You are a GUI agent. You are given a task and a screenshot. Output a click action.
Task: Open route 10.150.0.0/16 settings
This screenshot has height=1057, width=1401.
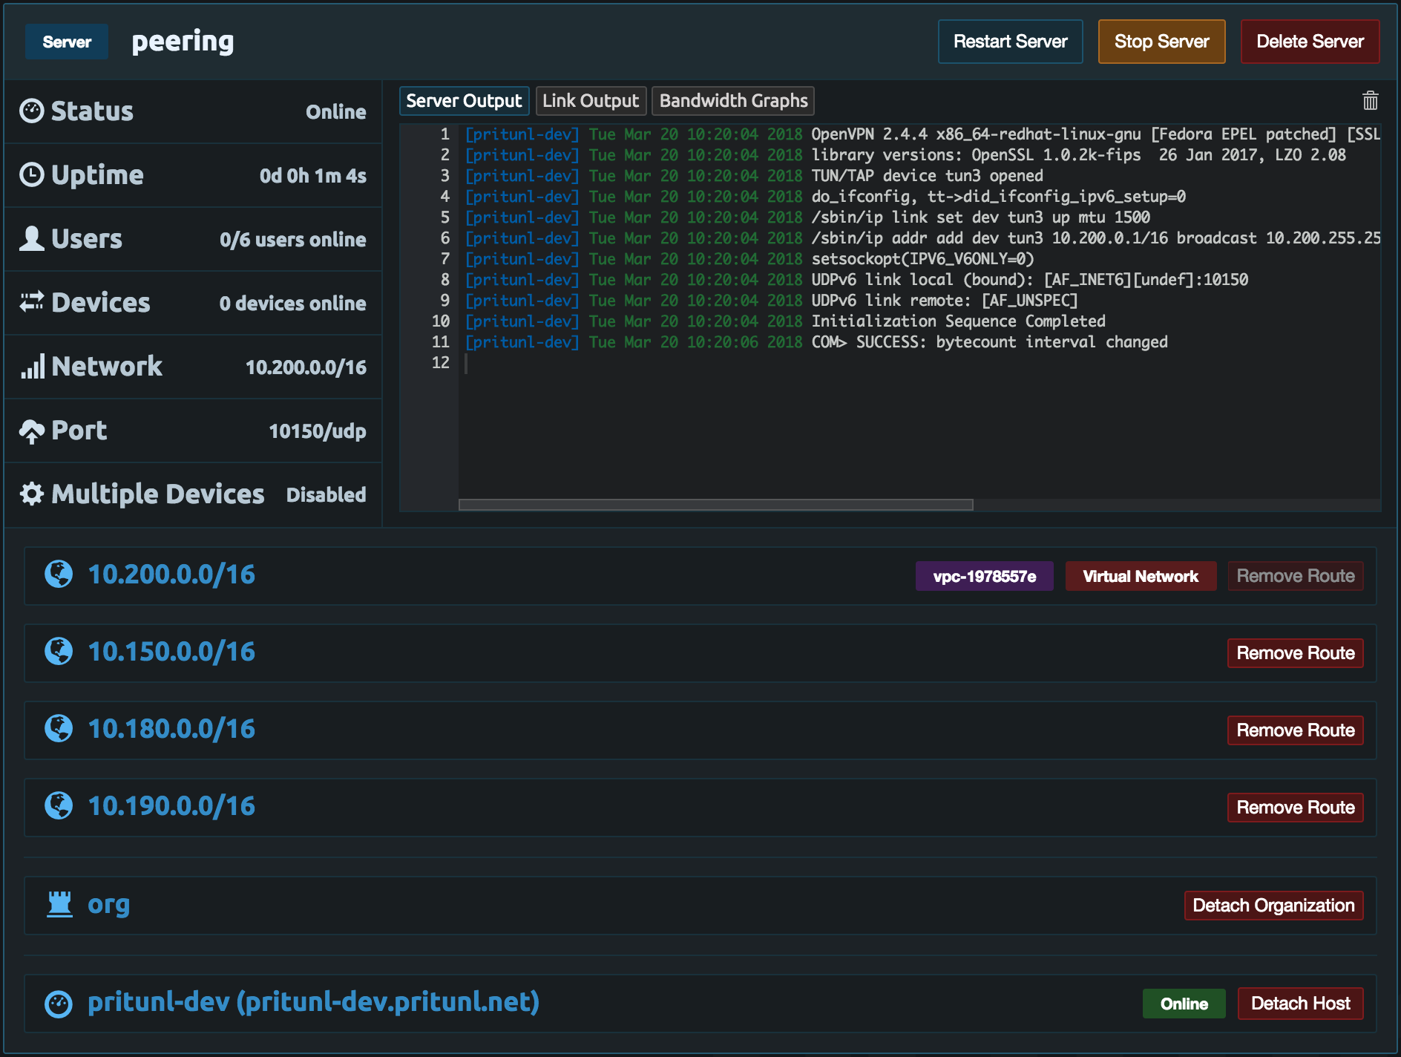pyautogui.click(x=171, y=652)
